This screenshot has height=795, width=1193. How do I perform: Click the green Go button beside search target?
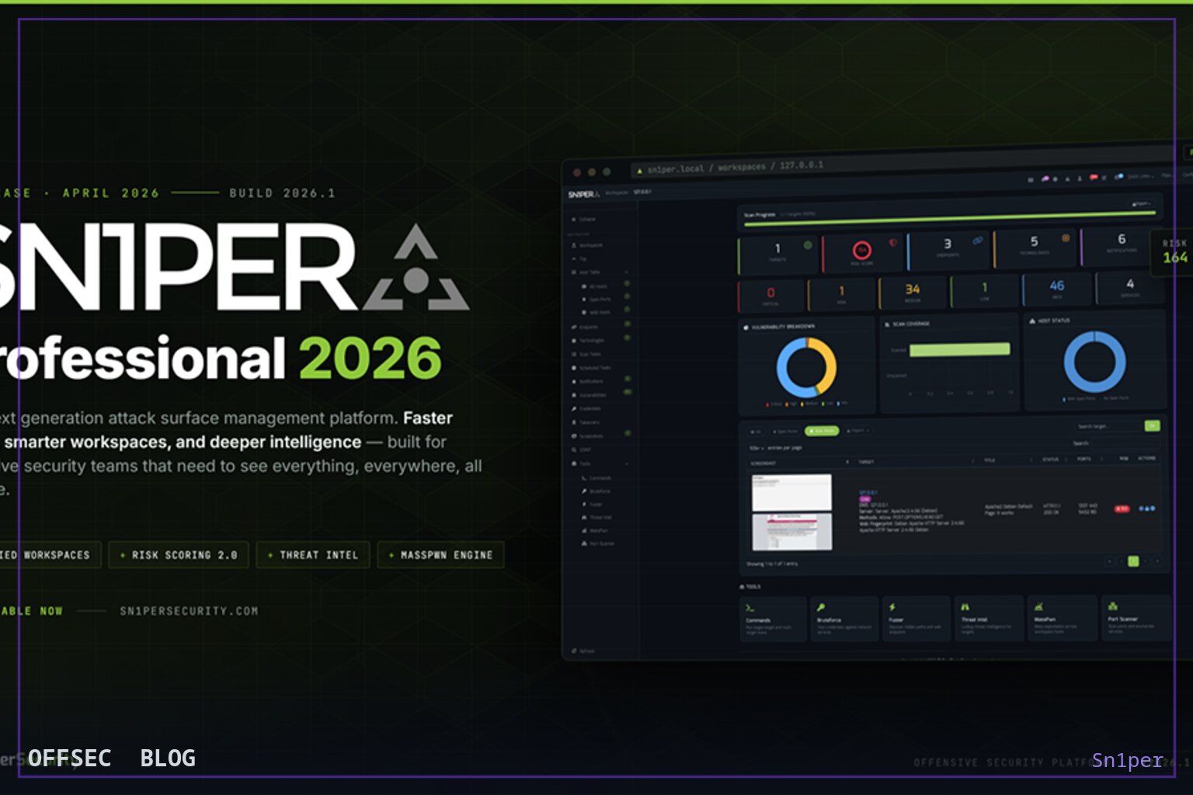1152,425
